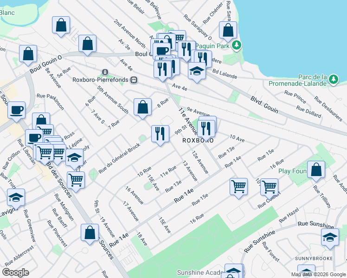Select the school marker below Rue Sunshine

tap(330, 238)
